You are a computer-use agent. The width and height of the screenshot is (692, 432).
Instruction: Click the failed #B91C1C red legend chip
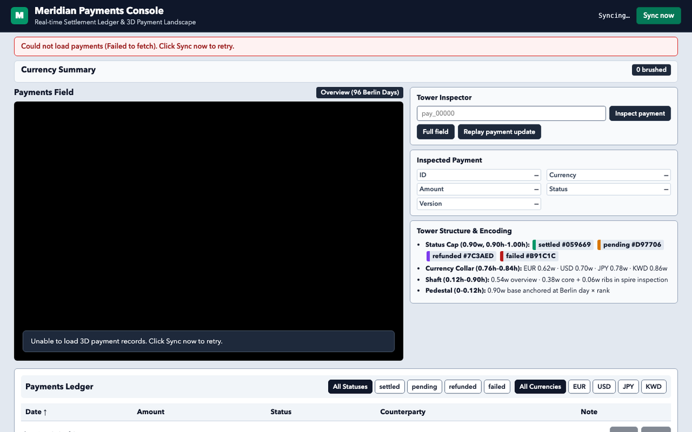pos(529,256)
